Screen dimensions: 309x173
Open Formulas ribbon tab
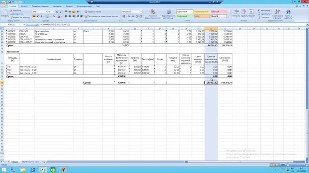[57, 6]
